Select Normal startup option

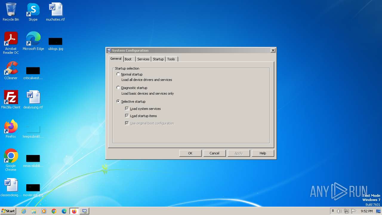[130, 74]
